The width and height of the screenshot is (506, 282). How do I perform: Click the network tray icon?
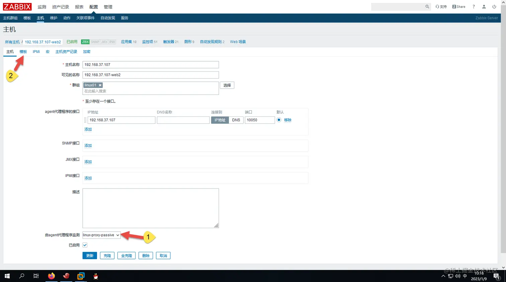[450, 276]
